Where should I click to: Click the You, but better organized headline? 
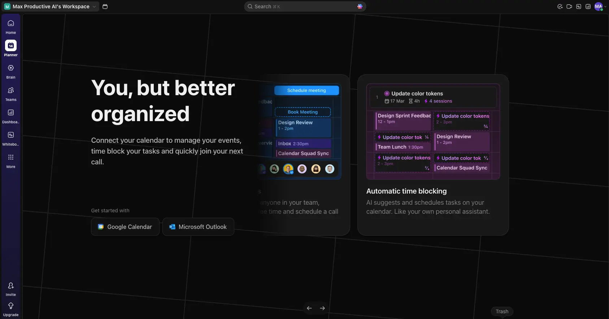click(x=163, y=101)
